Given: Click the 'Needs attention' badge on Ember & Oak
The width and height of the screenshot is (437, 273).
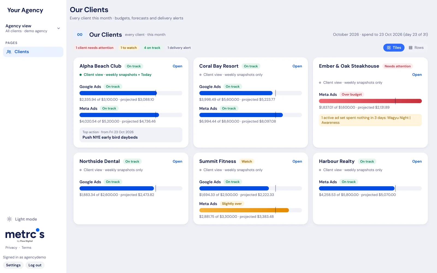Looking at the screenshot, I should pos(397,66).
